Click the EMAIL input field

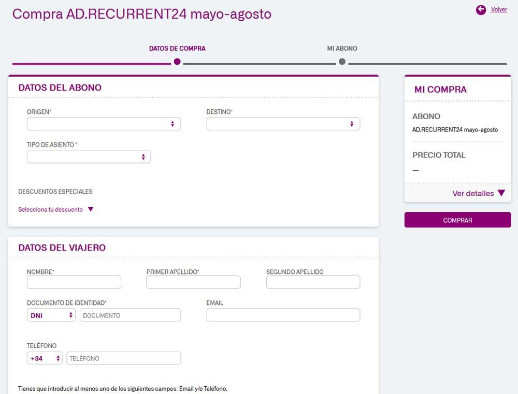point(283,314)
